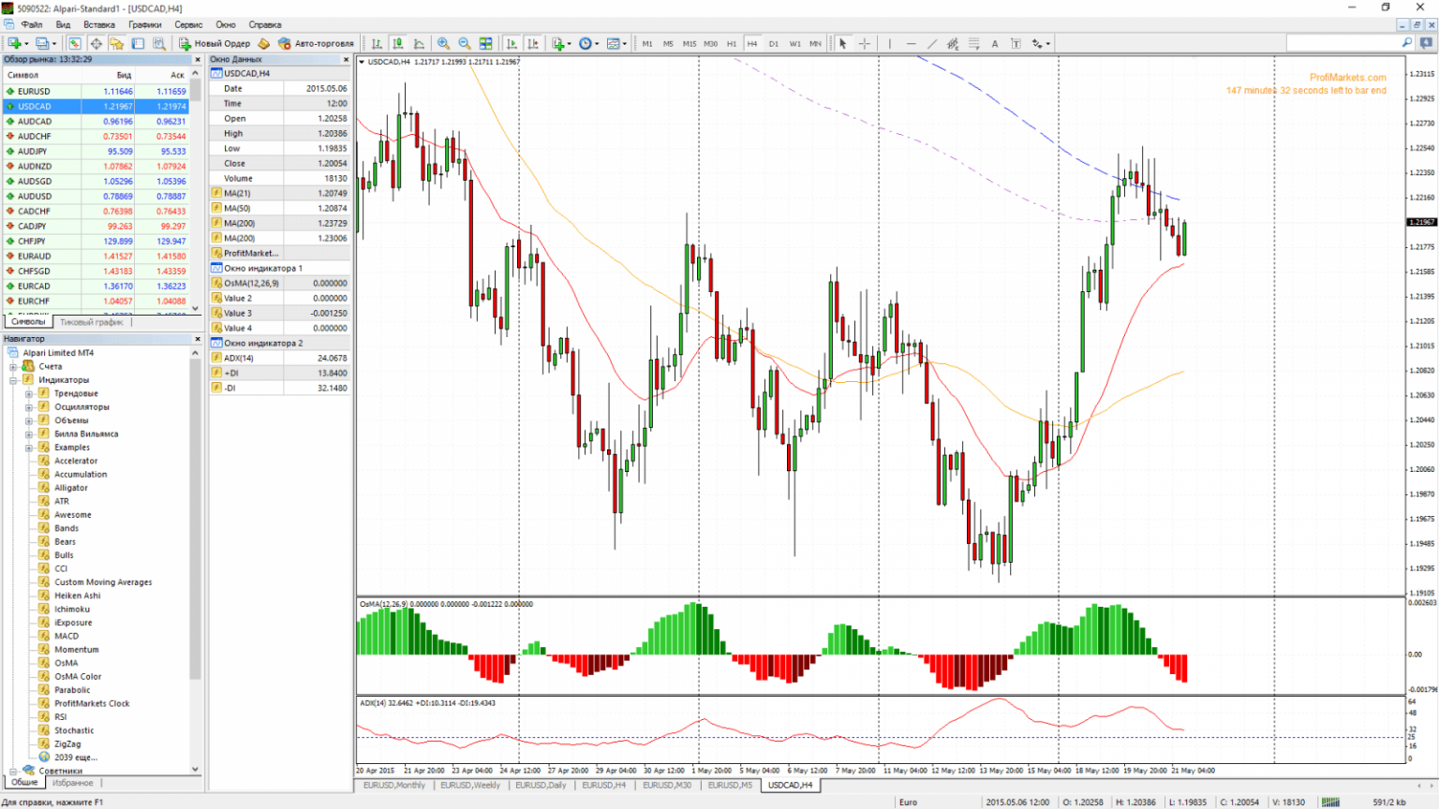Image resolution: width=1439 pixels, height=809 pixels.
Task: Close the Окно Данных panel
Action: (x=347, y=59)
